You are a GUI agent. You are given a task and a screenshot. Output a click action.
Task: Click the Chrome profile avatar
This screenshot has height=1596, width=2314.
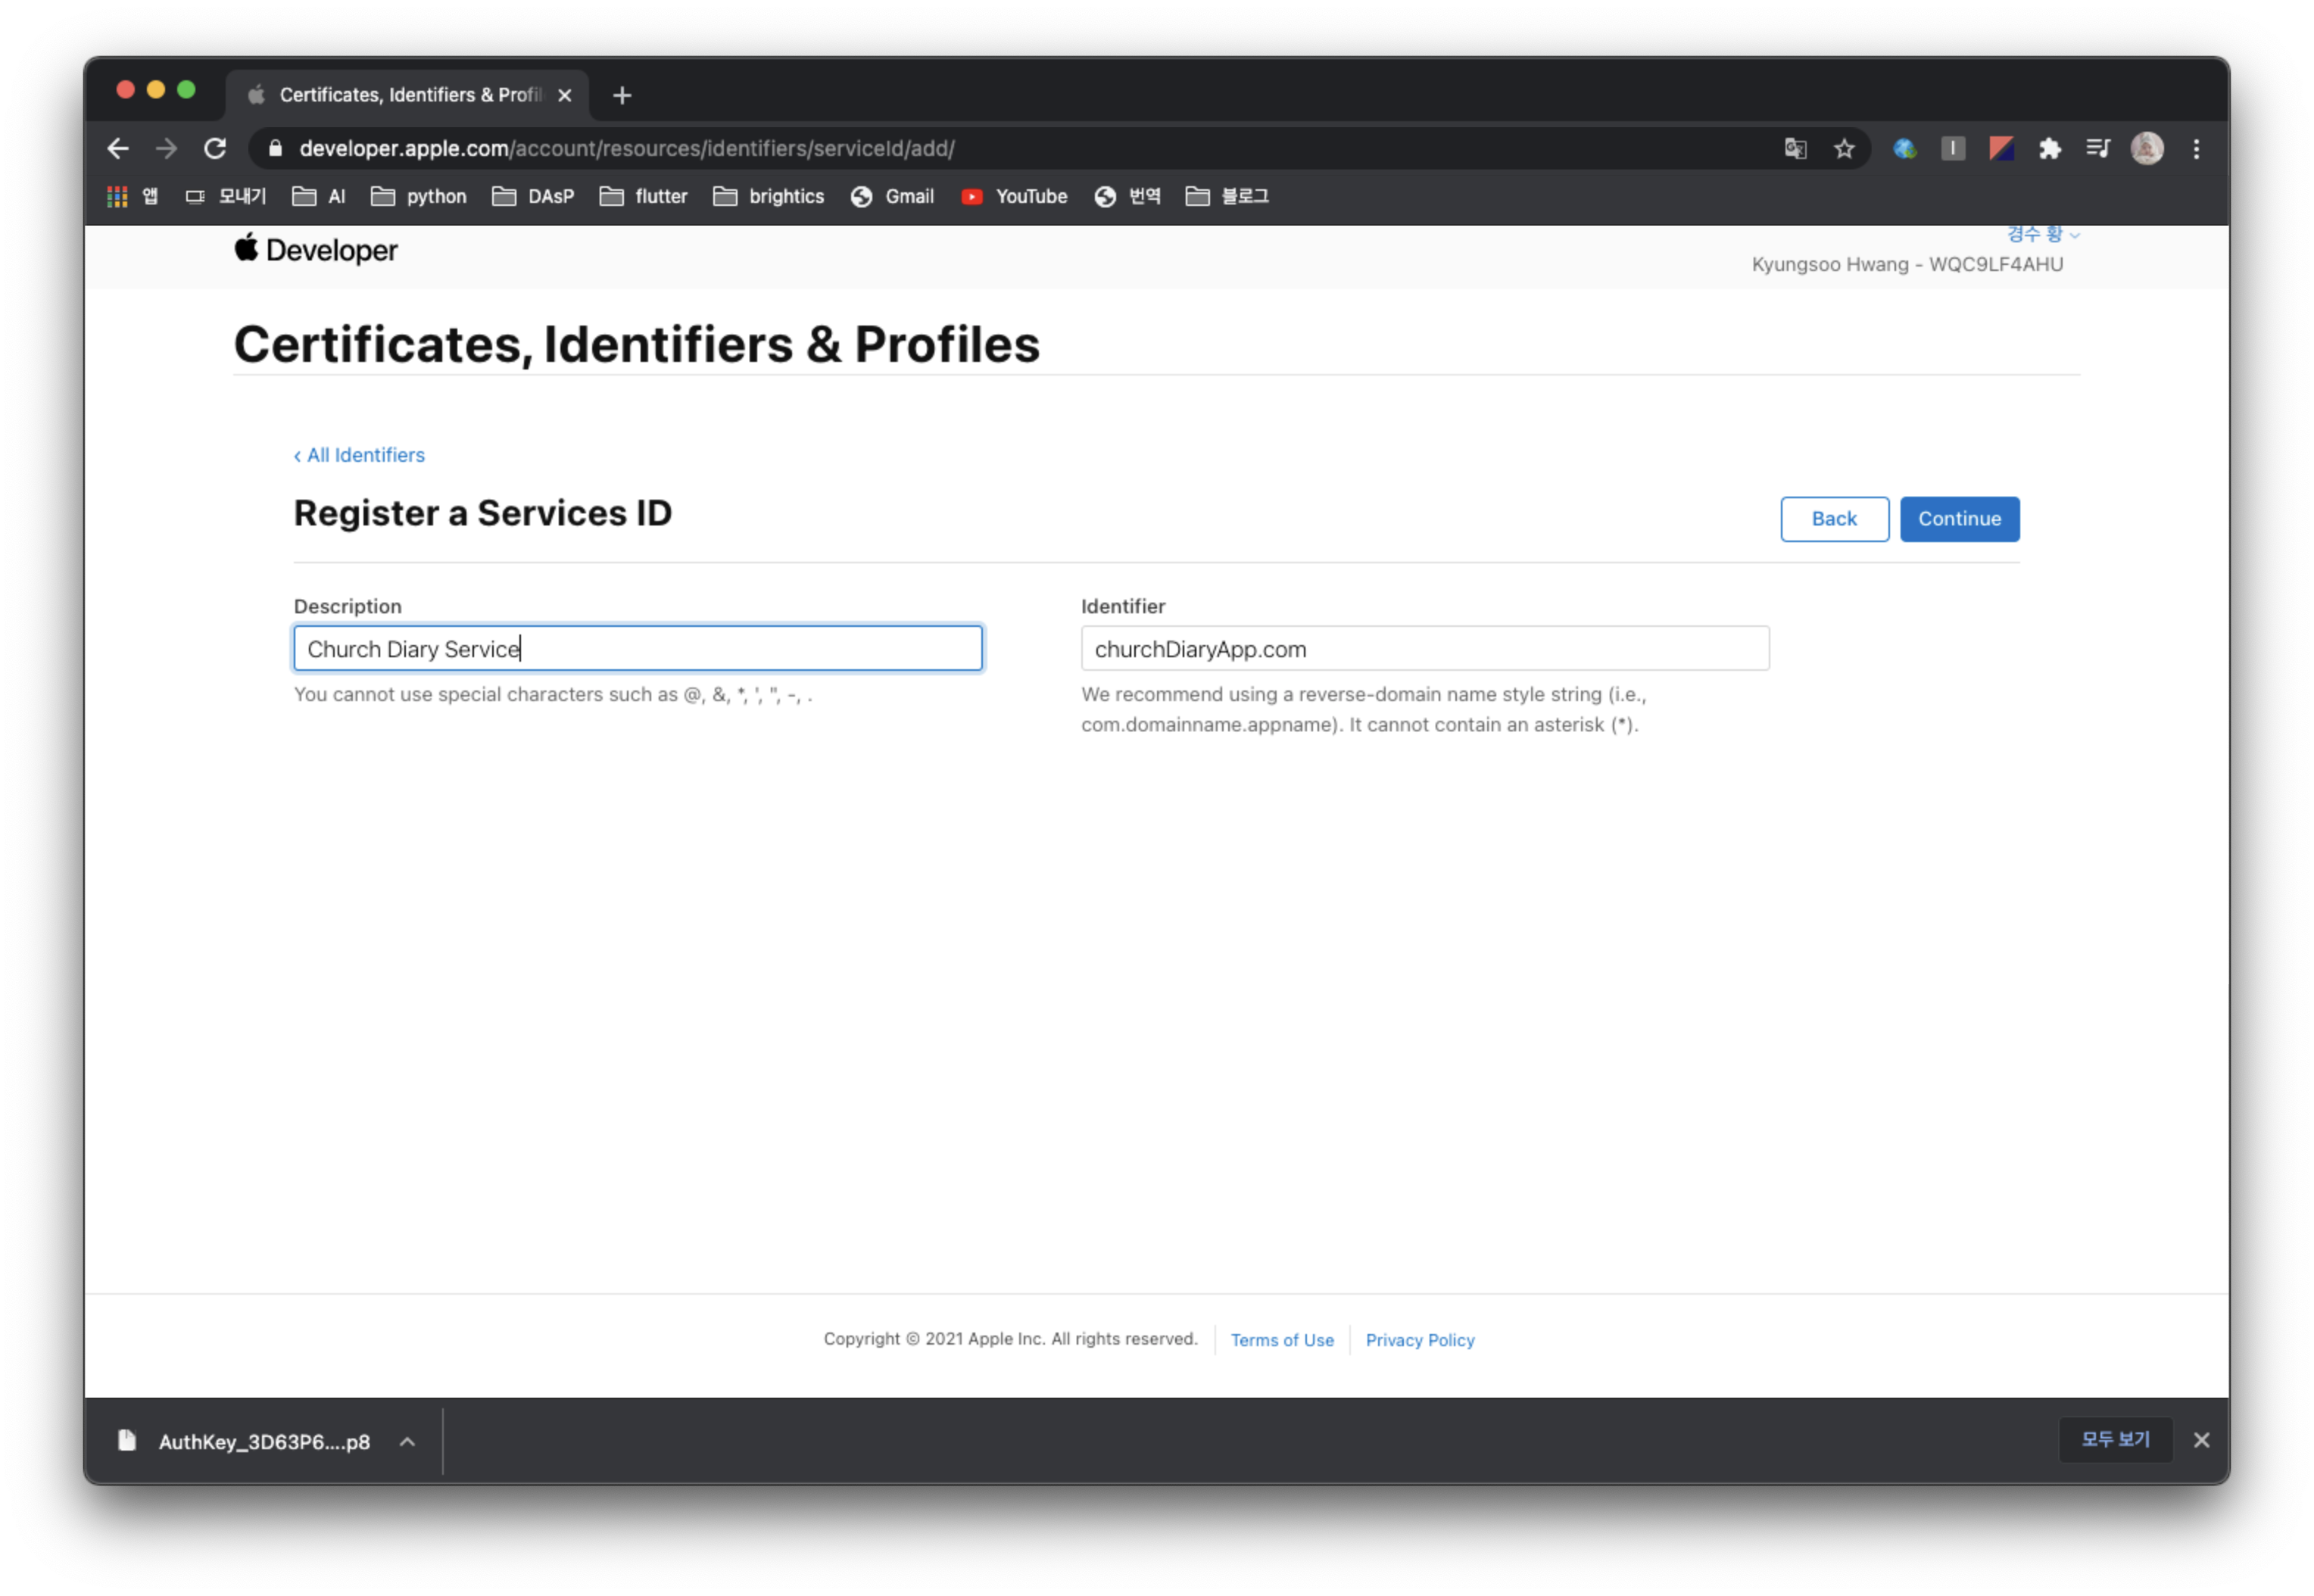[2147, 149]
